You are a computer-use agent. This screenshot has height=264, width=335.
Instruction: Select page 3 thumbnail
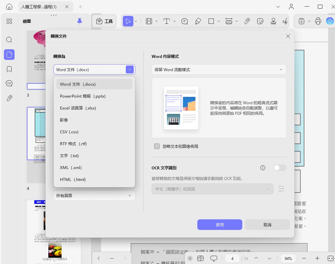[x=36, y=60]
